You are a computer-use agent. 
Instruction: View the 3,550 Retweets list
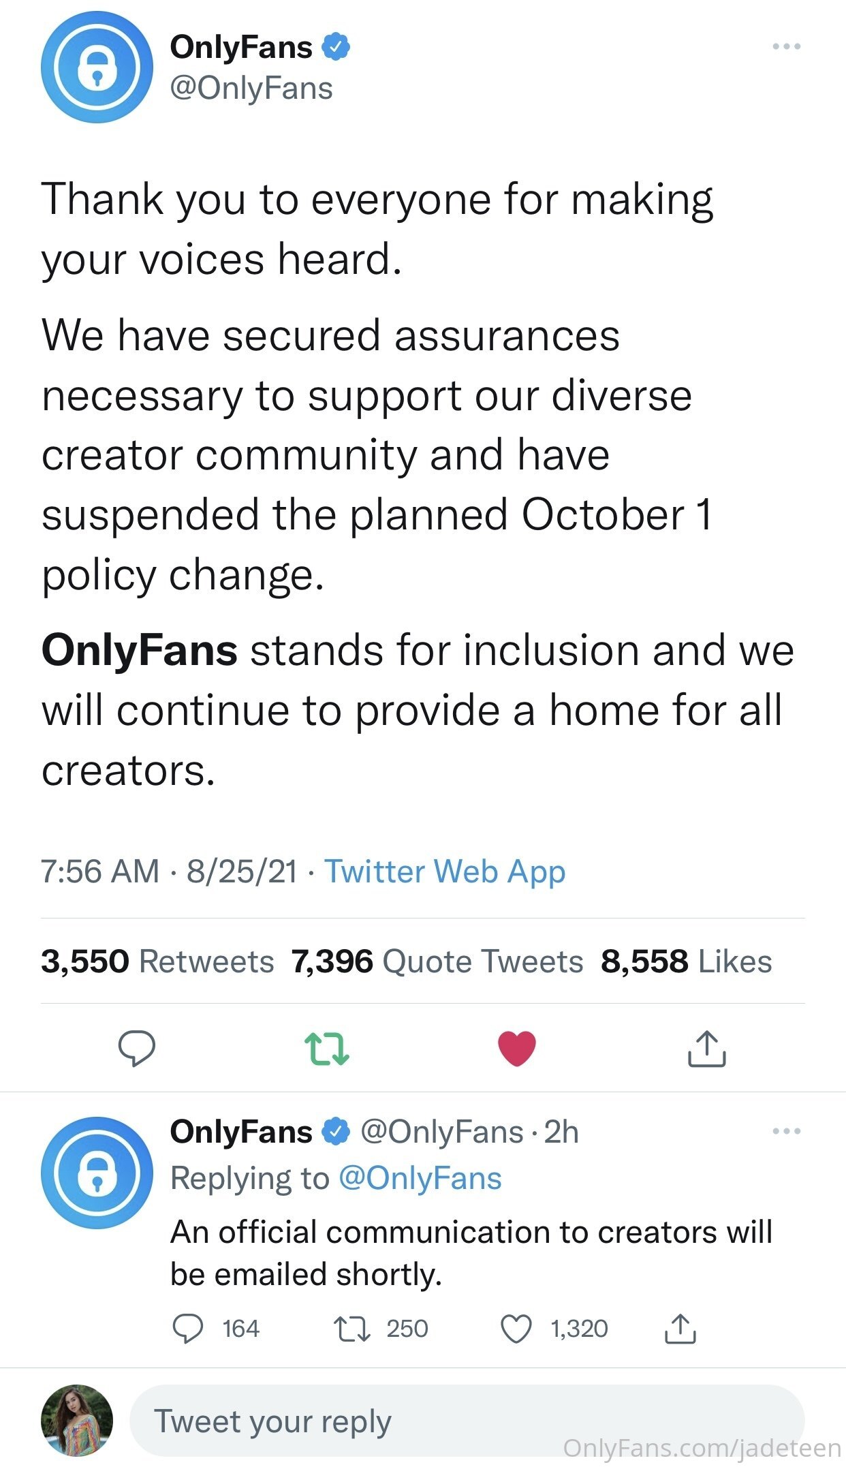click(x=157, y=961)
